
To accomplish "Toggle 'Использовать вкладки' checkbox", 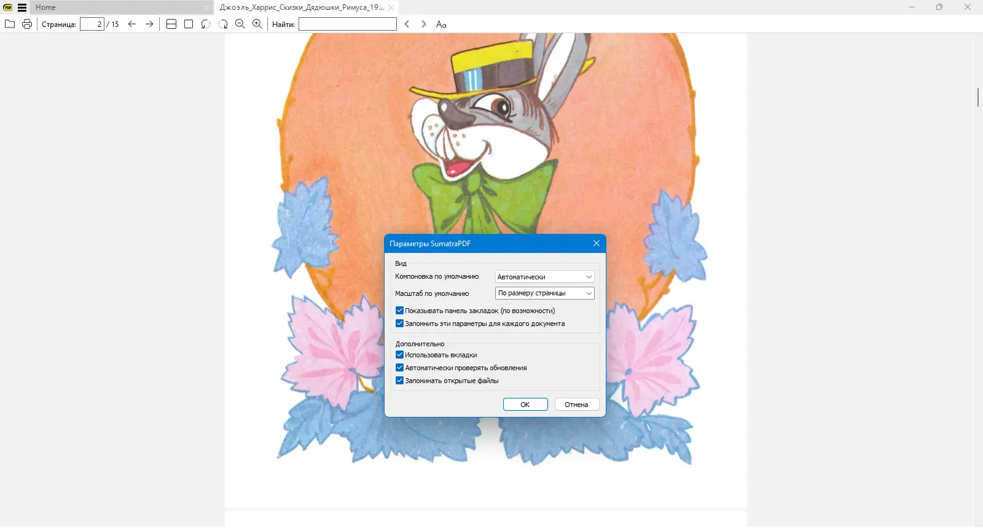I will [399, 355].
